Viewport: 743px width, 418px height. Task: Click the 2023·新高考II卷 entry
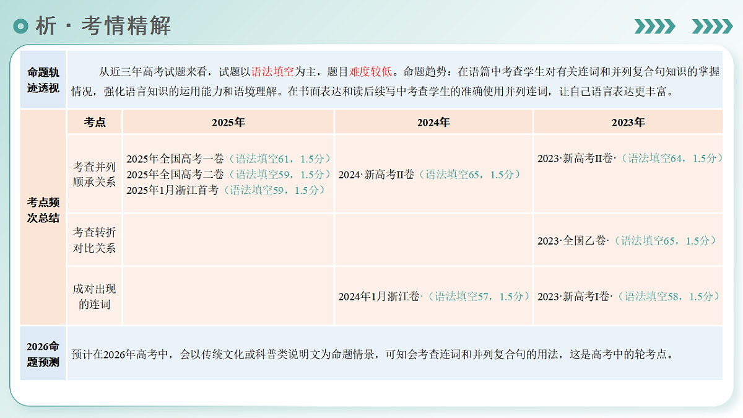[x=630, y=158]
